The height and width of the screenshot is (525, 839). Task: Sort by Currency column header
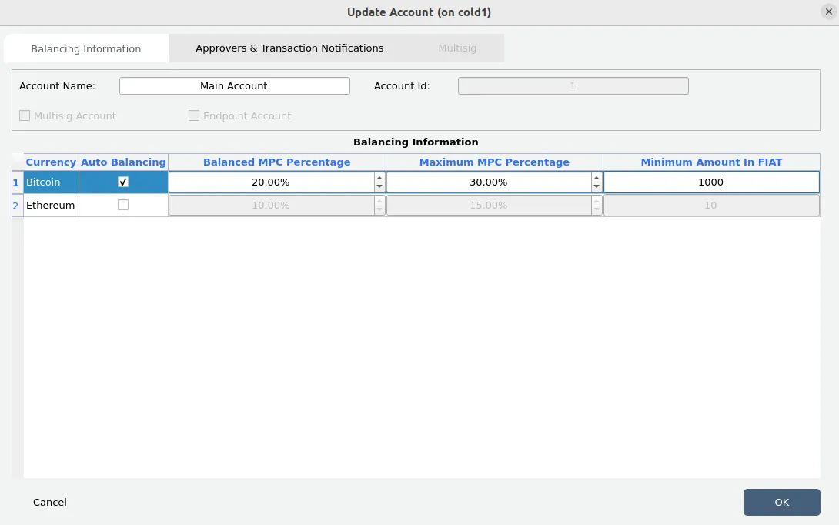[x=51, y=162]
